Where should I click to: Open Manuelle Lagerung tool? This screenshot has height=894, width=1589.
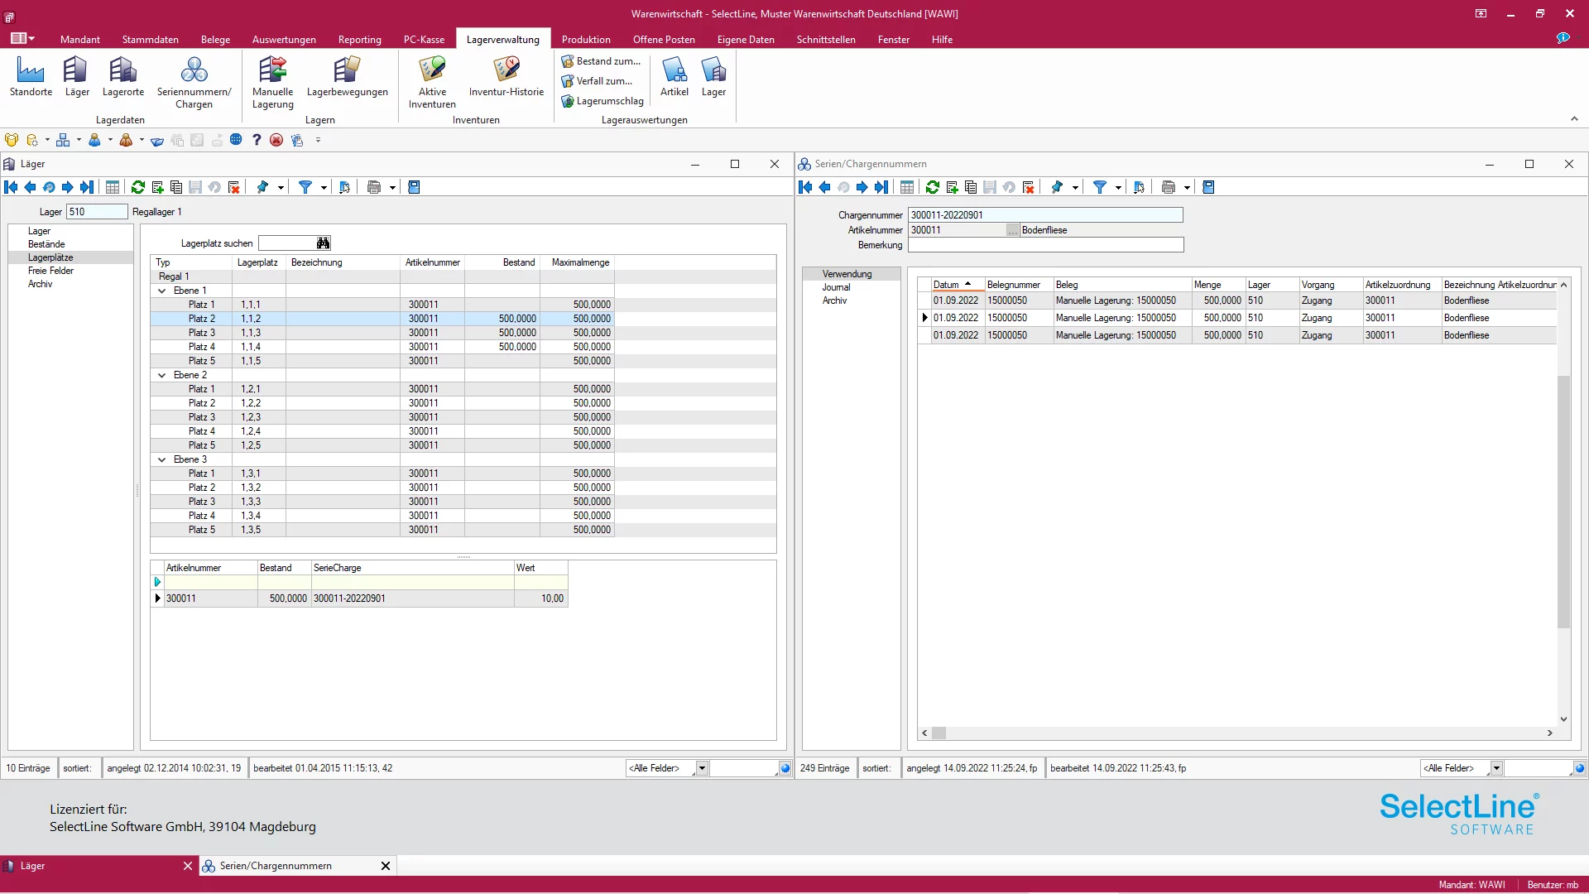click(273, 81)
